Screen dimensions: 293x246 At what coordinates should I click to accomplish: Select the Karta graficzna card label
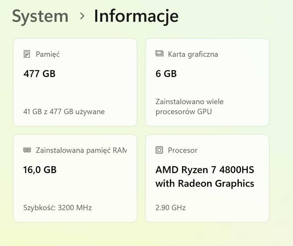click(193, 54)
